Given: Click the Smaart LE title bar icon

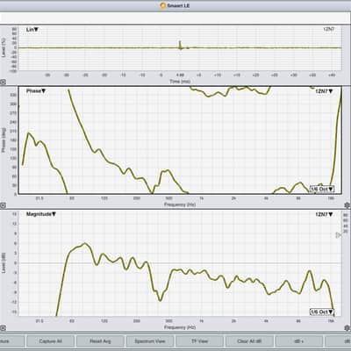Looking at the screenshot, I should (x=163, y=5).
